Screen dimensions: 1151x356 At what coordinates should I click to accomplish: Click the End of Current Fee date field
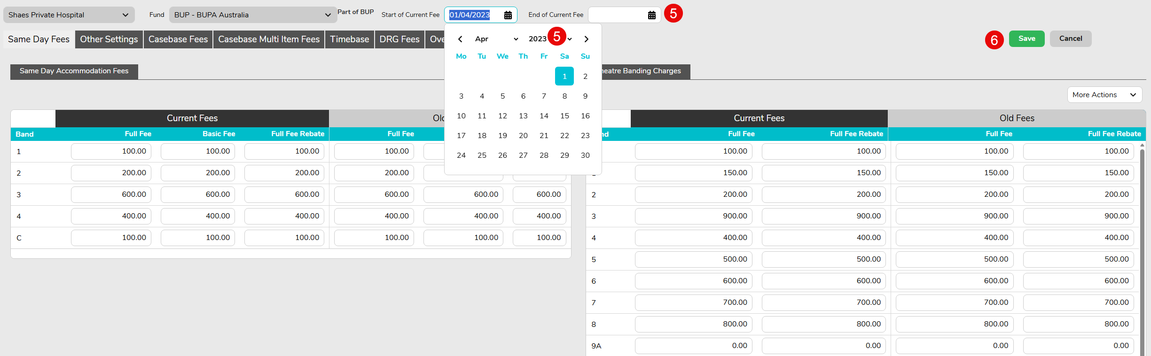coord(617,15)
